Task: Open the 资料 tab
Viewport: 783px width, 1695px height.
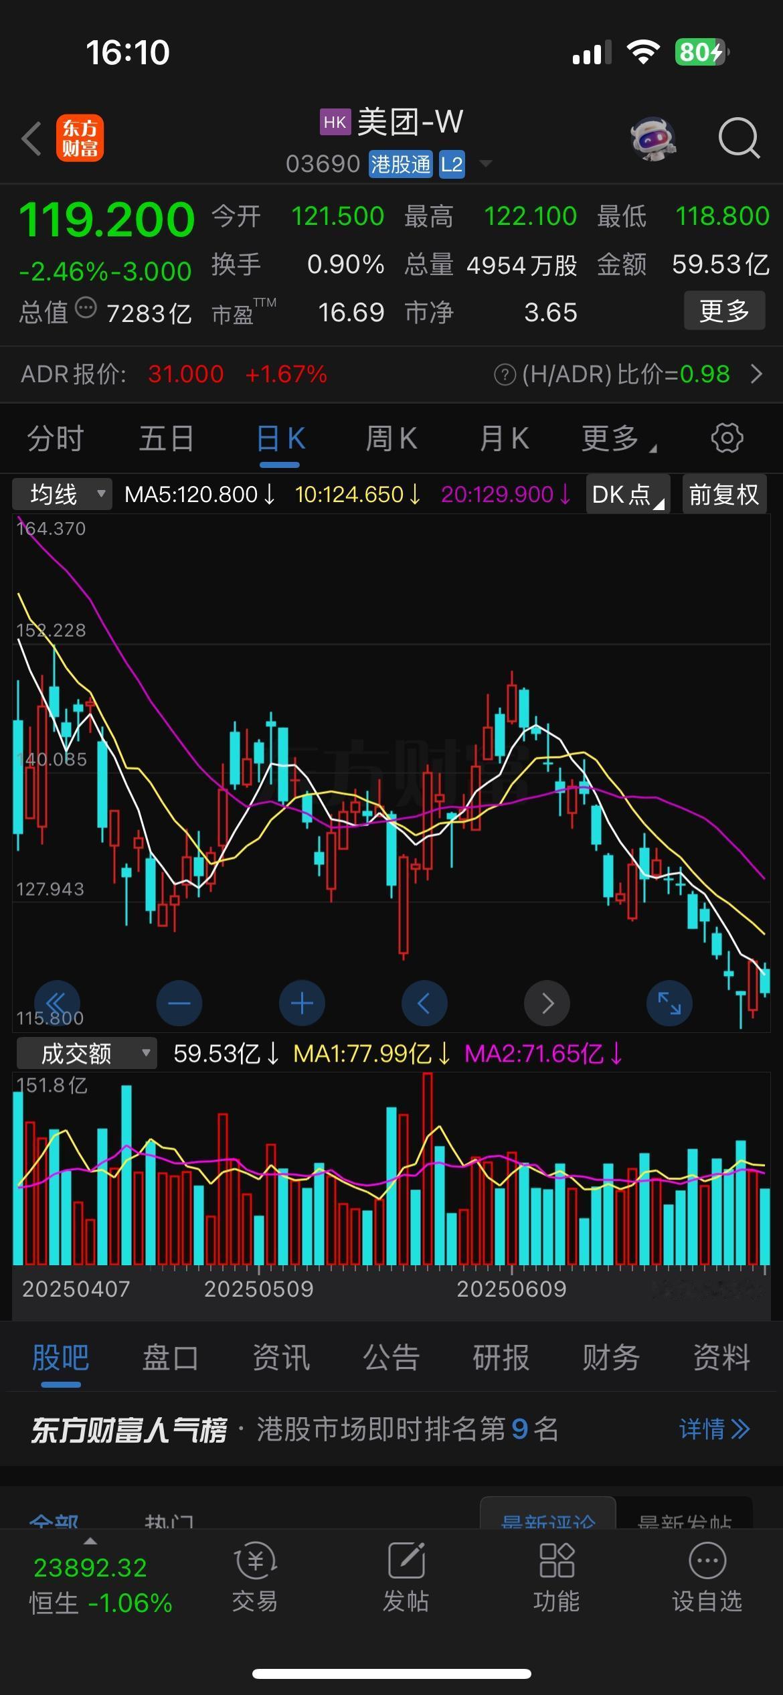Action: 721,1359
